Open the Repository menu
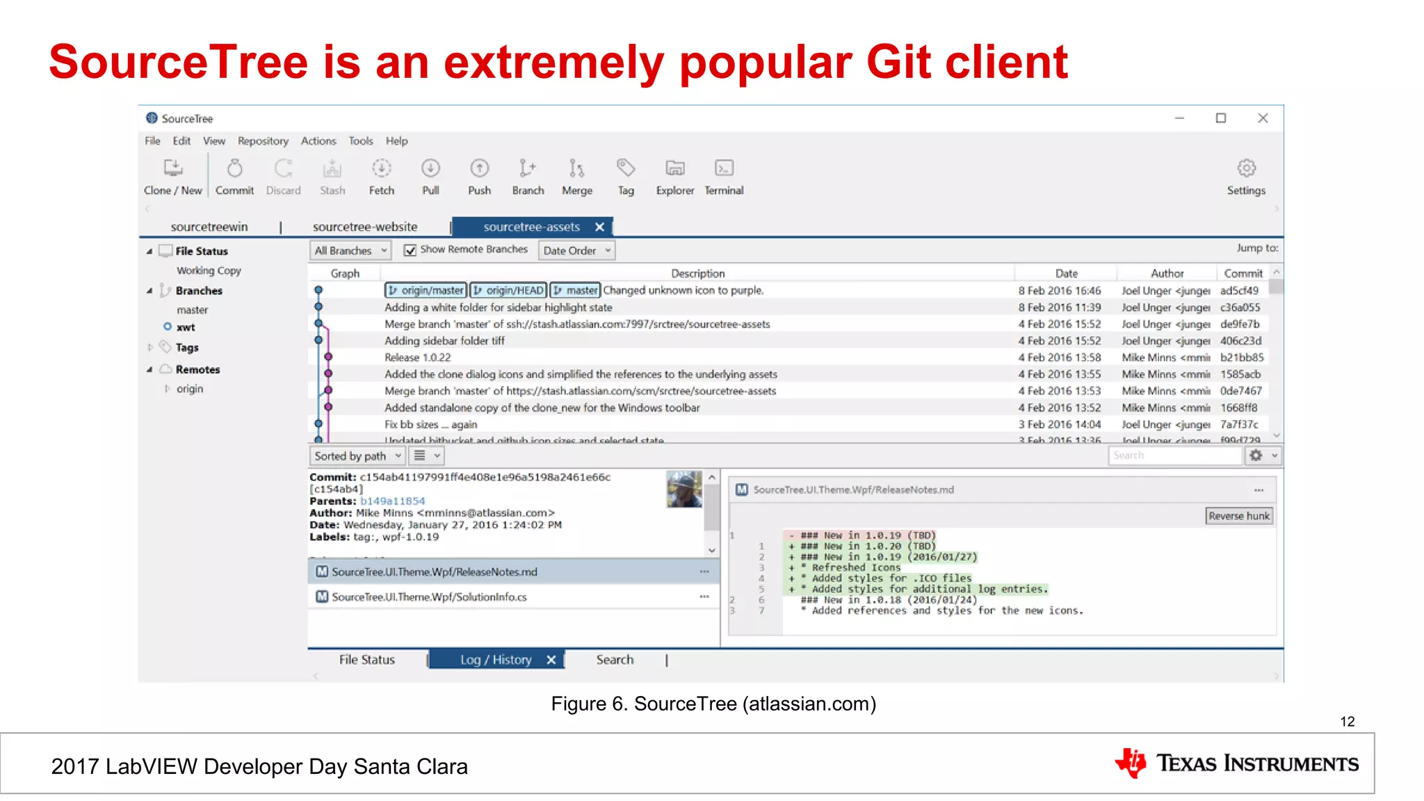This screenshot has width=1424, height=801. click(263, 141)
